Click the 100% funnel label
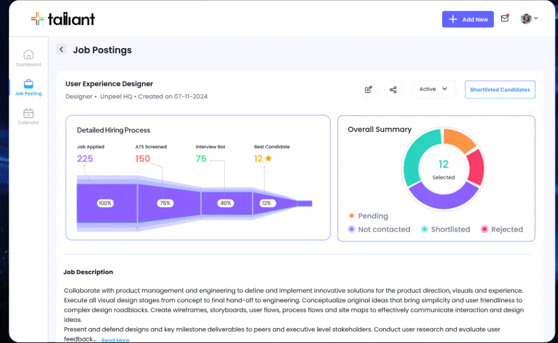558x343 pixels. pos(105,203)
